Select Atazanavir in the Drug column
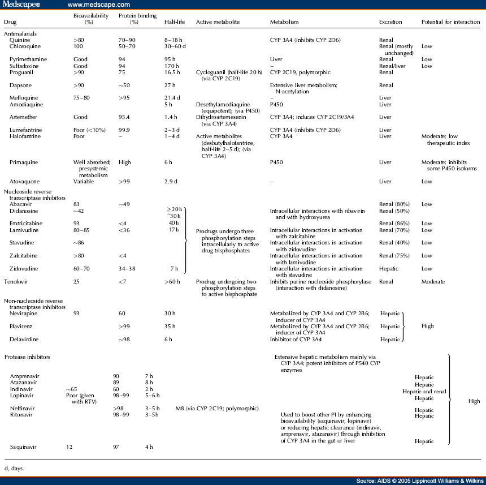Viewport: 486px width, 485px height. (23, 383)
